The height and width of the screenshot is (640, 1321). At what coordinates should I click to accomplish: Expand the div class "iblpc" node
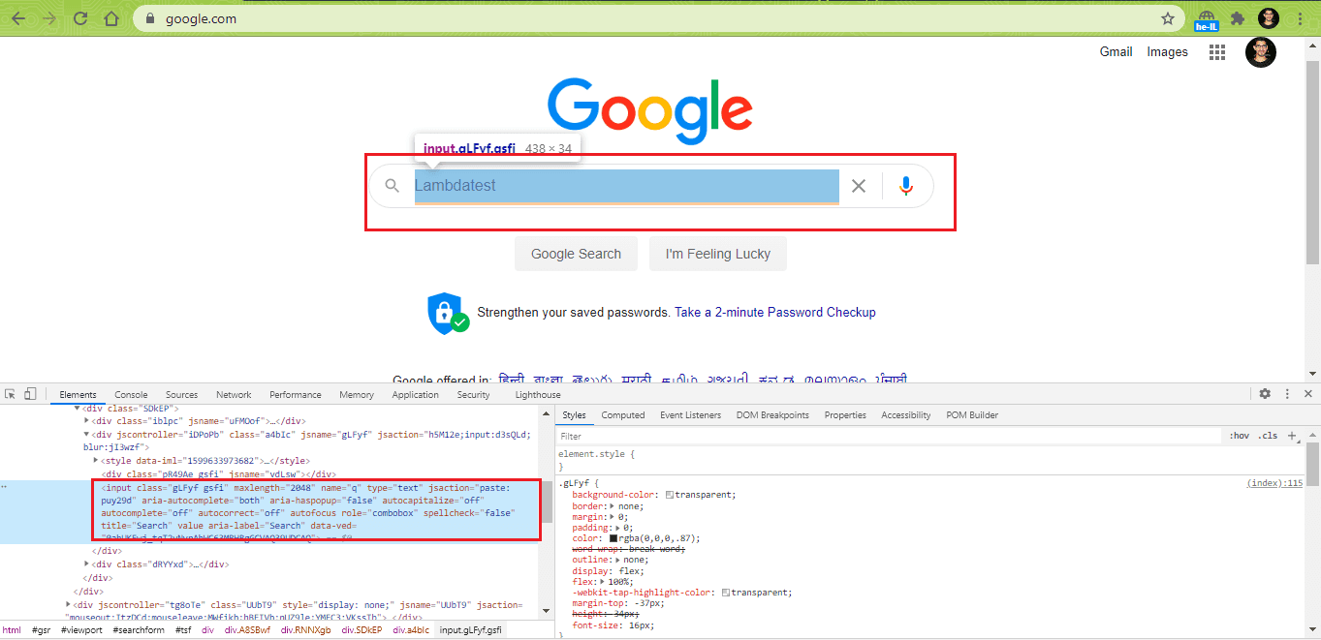pos(86,421)
